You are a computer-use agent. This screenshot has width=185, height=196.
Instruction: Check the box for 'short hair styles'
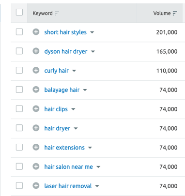19,32
